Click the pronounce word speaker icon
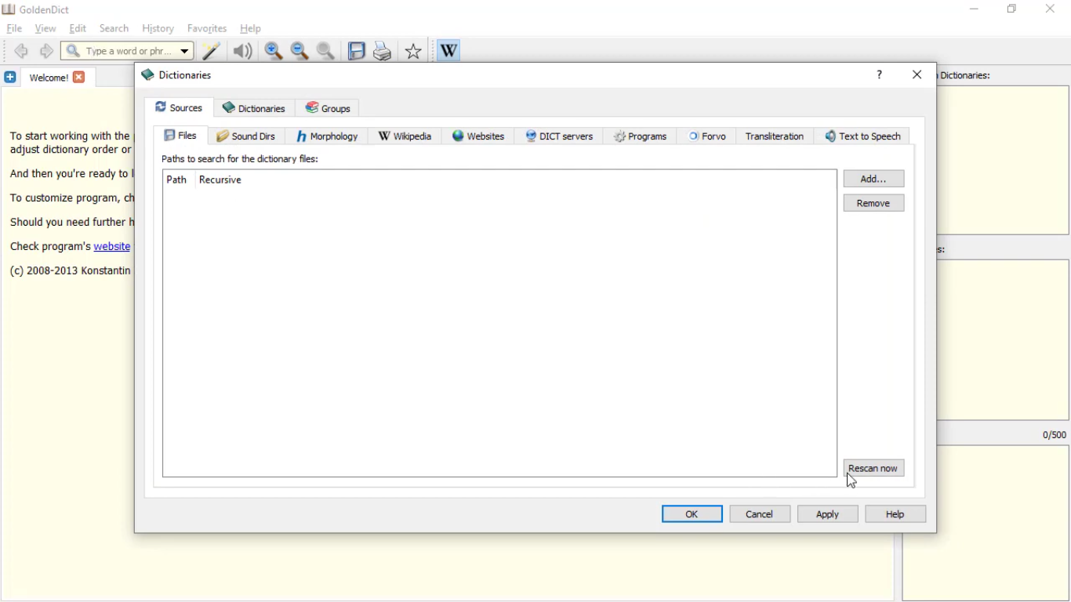 [243, 51]
